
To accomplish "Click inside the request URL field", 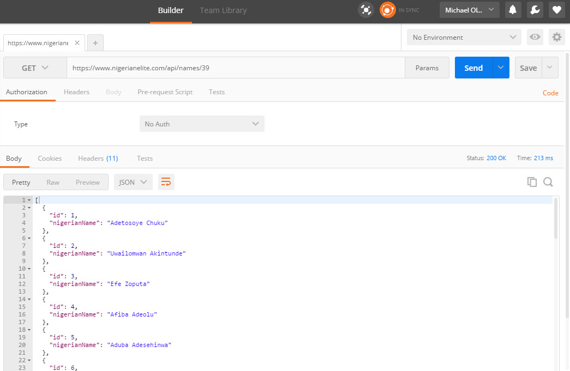I will pyautogui.click(x=235, y=68).
